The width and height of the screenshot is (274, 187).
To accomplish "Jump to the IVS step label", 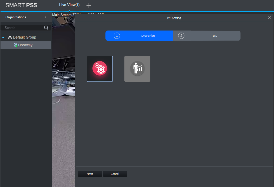I will click(215, 36).
